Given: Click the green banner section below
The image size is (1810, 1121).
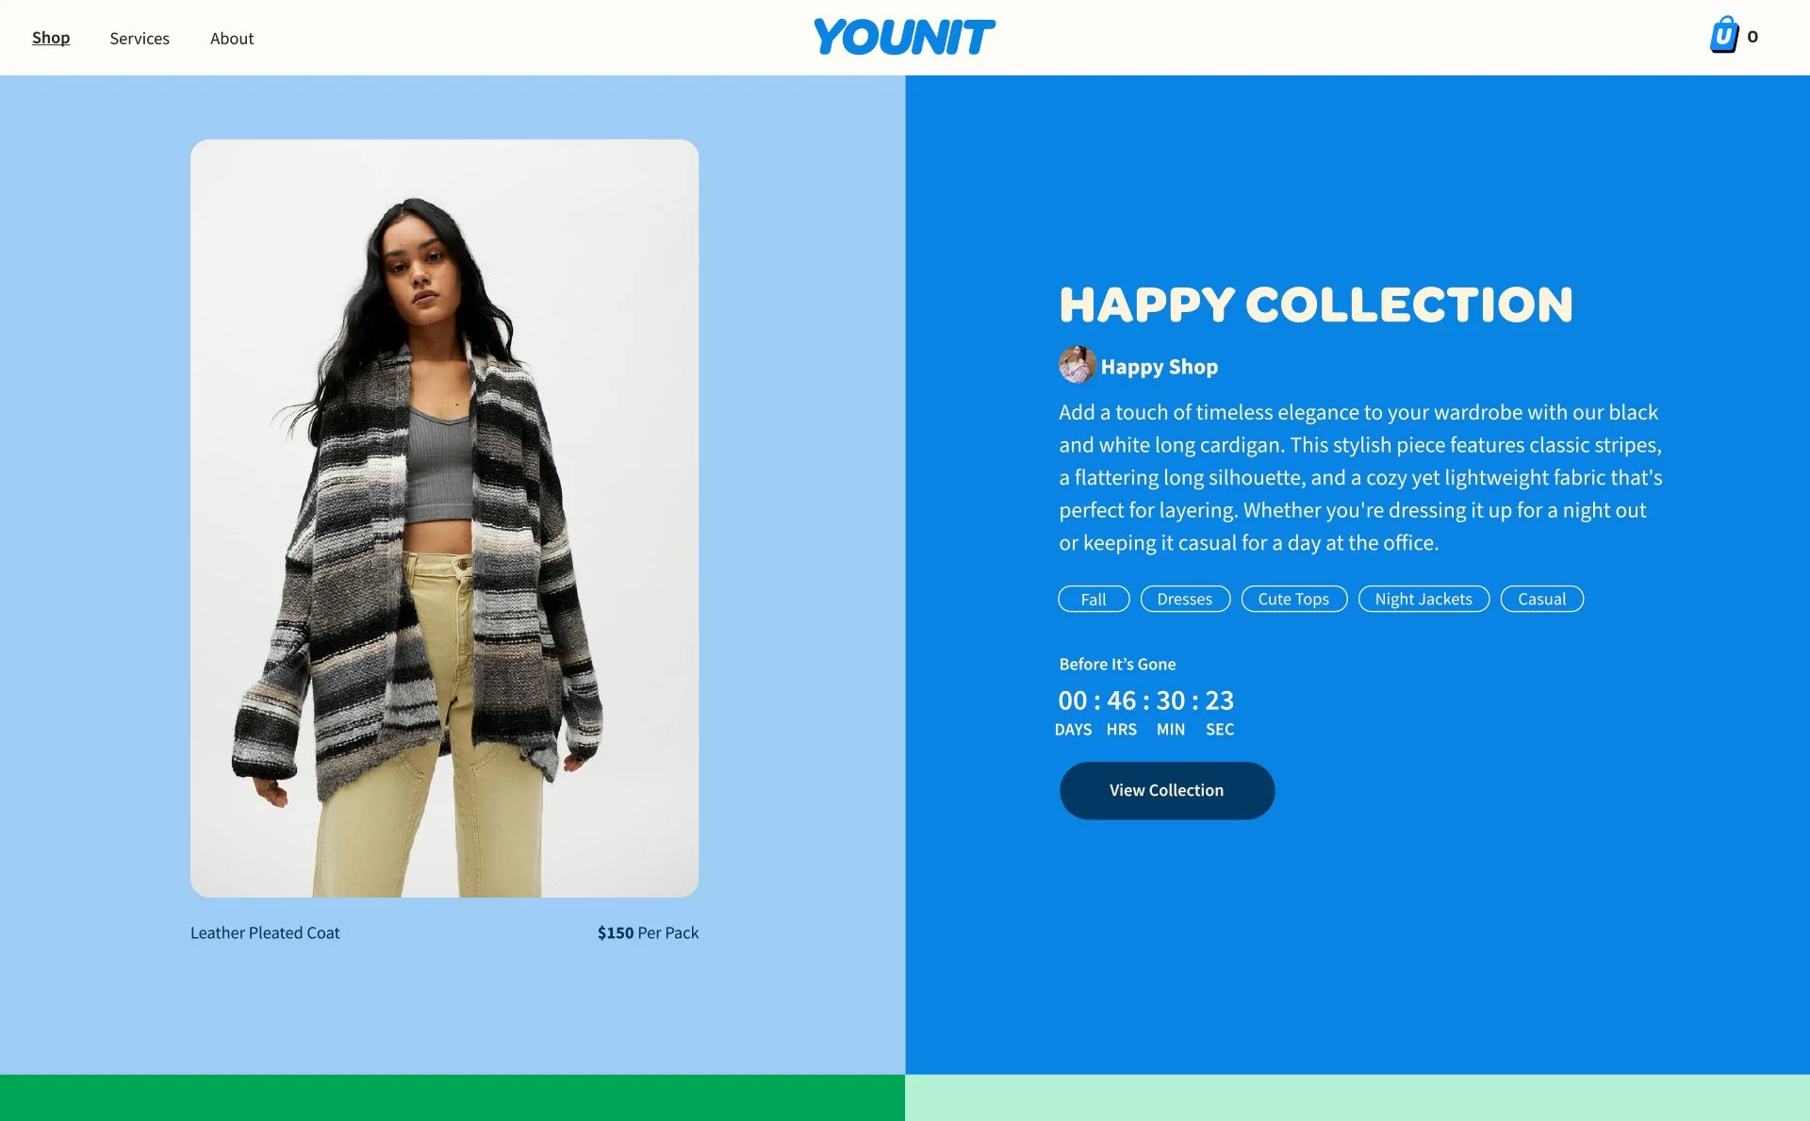Looking at the screenshot, I should point(452,1097).
